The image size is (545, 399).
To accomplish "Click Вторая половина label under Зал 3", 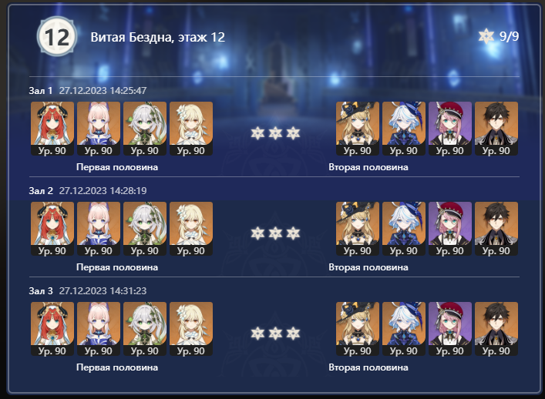I will click(x=368, y=367).
